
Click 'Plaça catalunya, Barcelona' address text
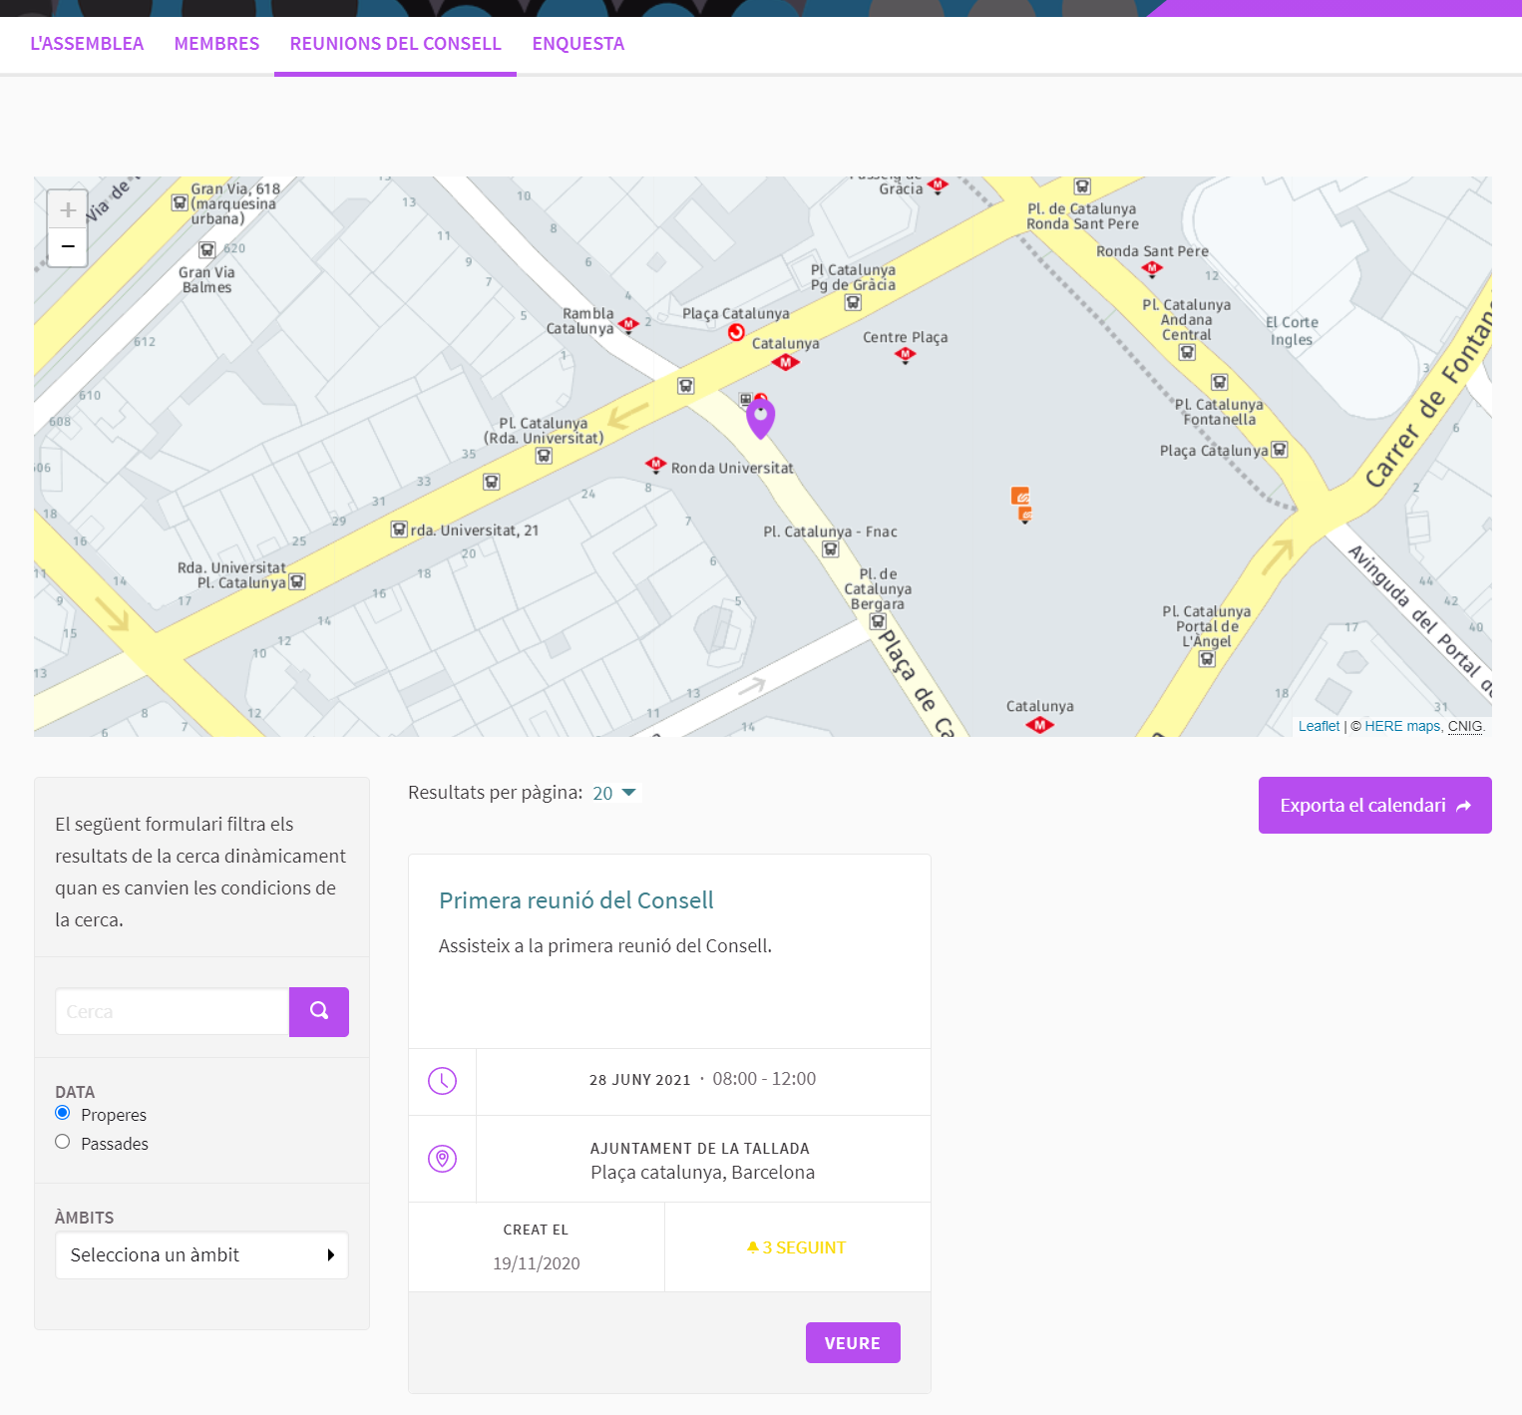702,1173
